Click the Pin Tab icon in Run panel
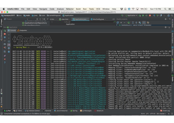The height and width of the screenshot is (123, 174). (5, 56)
